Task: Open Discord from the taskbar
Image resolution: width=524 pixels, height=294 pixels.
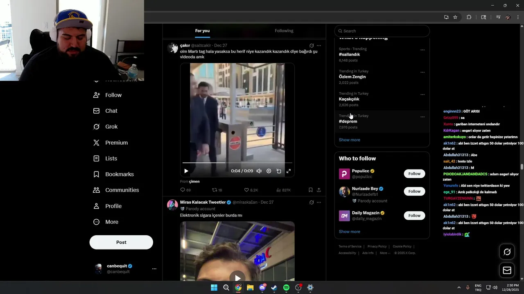Action: click(262, 288)
